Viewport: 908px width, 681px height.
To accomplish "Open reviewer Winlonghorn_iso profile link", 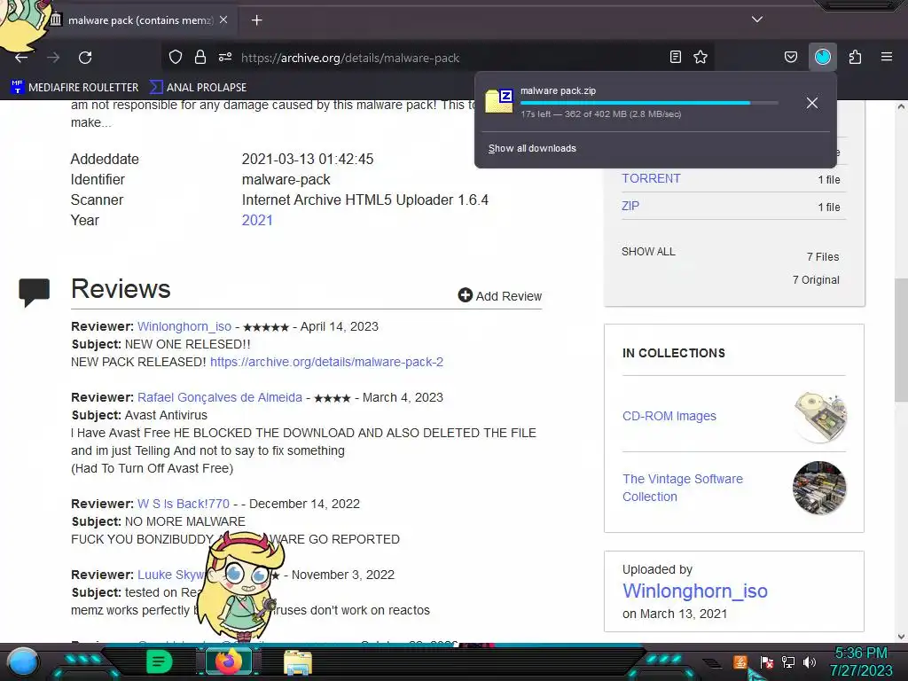I will click(x=184, y=326).
